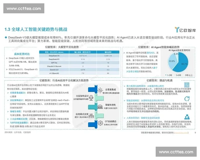200x160 pixels.
Task: Click the 通向AGI highlighted text
Action: (x=151, y=53)
